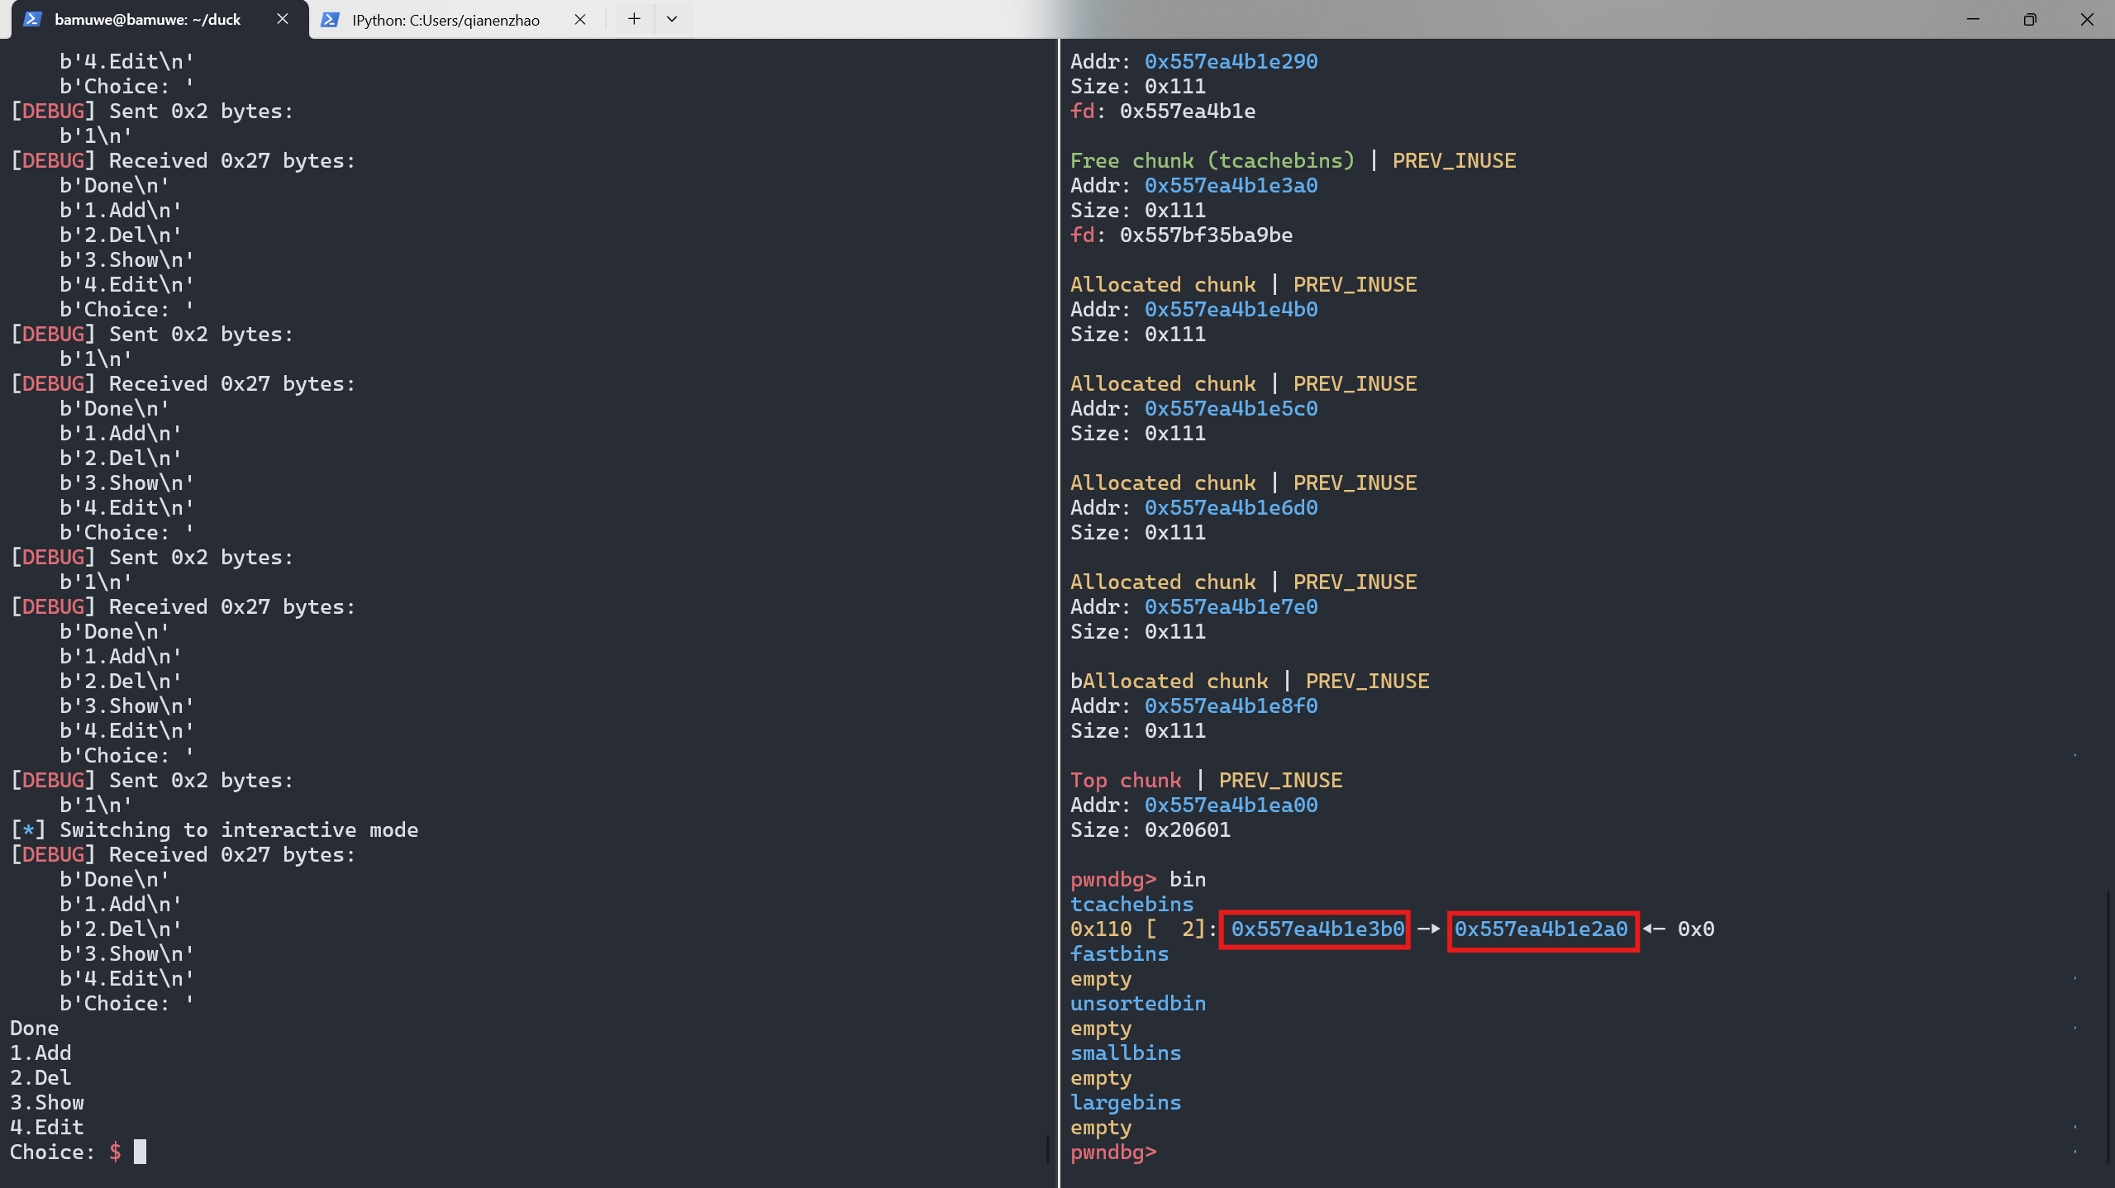The width and height of the screenshot is (2115, 1188).
Task: Click the 'pwndbg> bin' command line
Action: coord(1137,879)
